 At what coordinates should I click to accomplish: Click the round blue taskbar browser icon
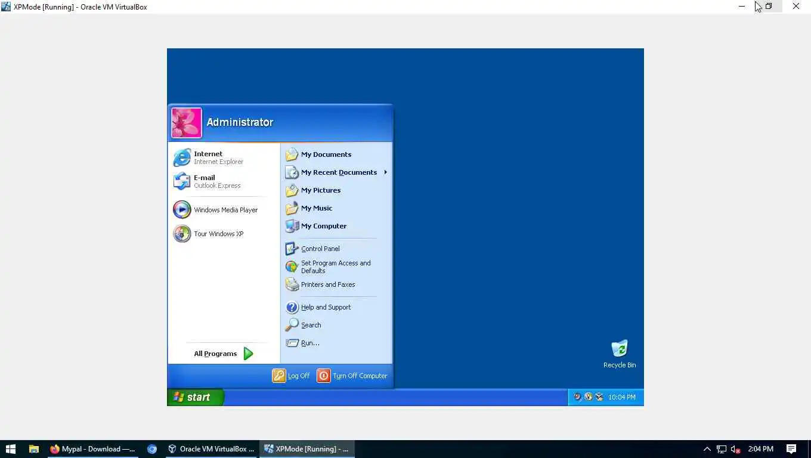click(x=152, y=449)
